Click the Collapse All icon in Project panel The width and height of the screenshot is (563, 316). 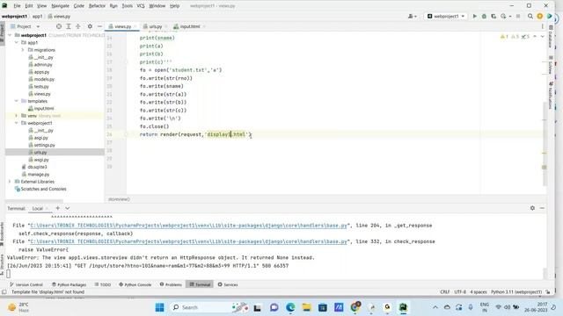78,26
